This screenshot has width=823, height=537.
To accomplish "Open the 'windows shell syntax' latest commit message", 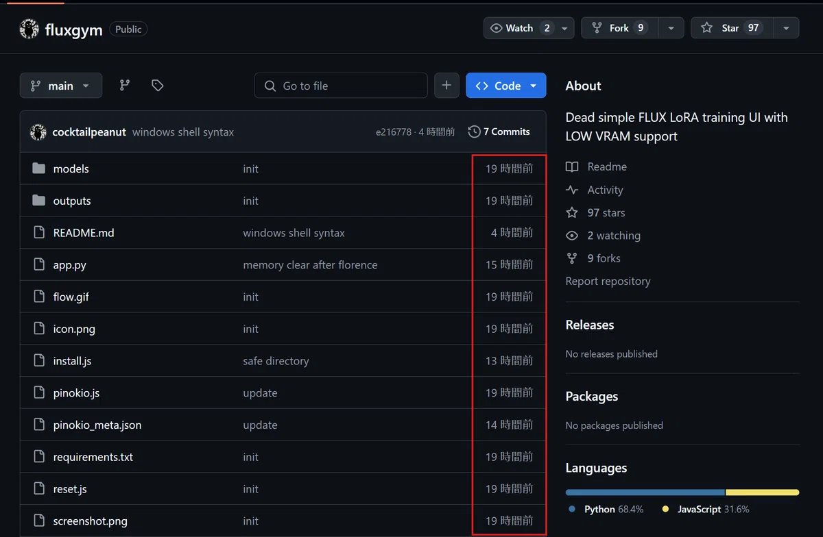I will coord(183,132).
